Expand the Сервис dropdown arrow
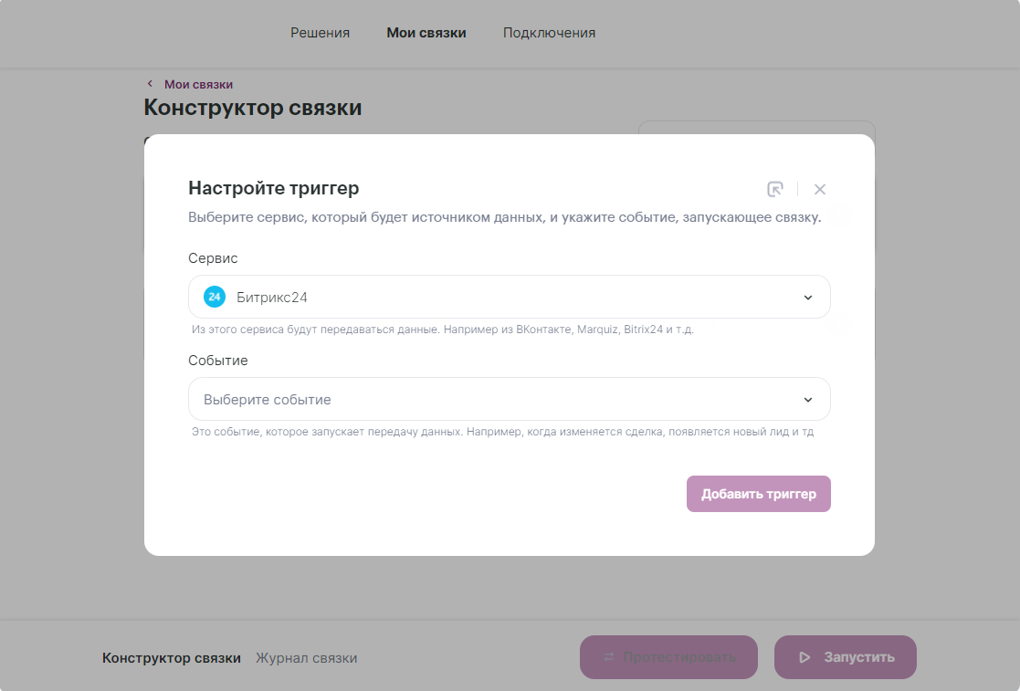This screenshot has width=1020, height=691. 807,298
